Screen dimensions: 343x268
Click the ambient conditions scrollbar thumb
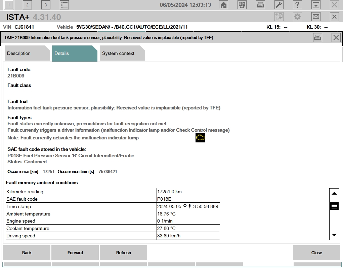[x=334, y=206]
